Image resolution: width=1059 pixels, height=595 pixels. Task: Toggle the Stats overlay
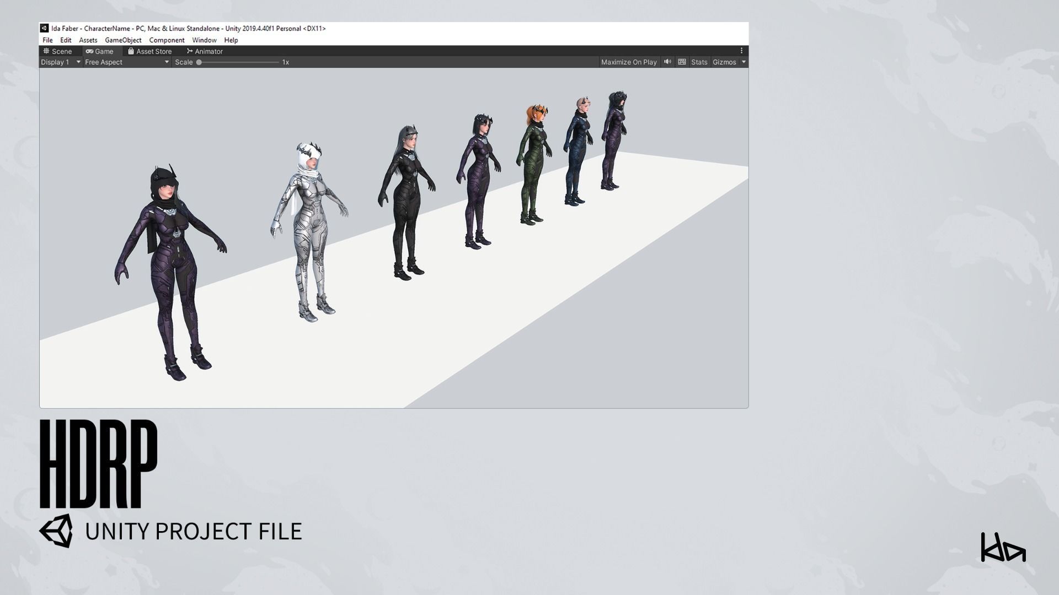pyautogui.click(x=699, y=62)
